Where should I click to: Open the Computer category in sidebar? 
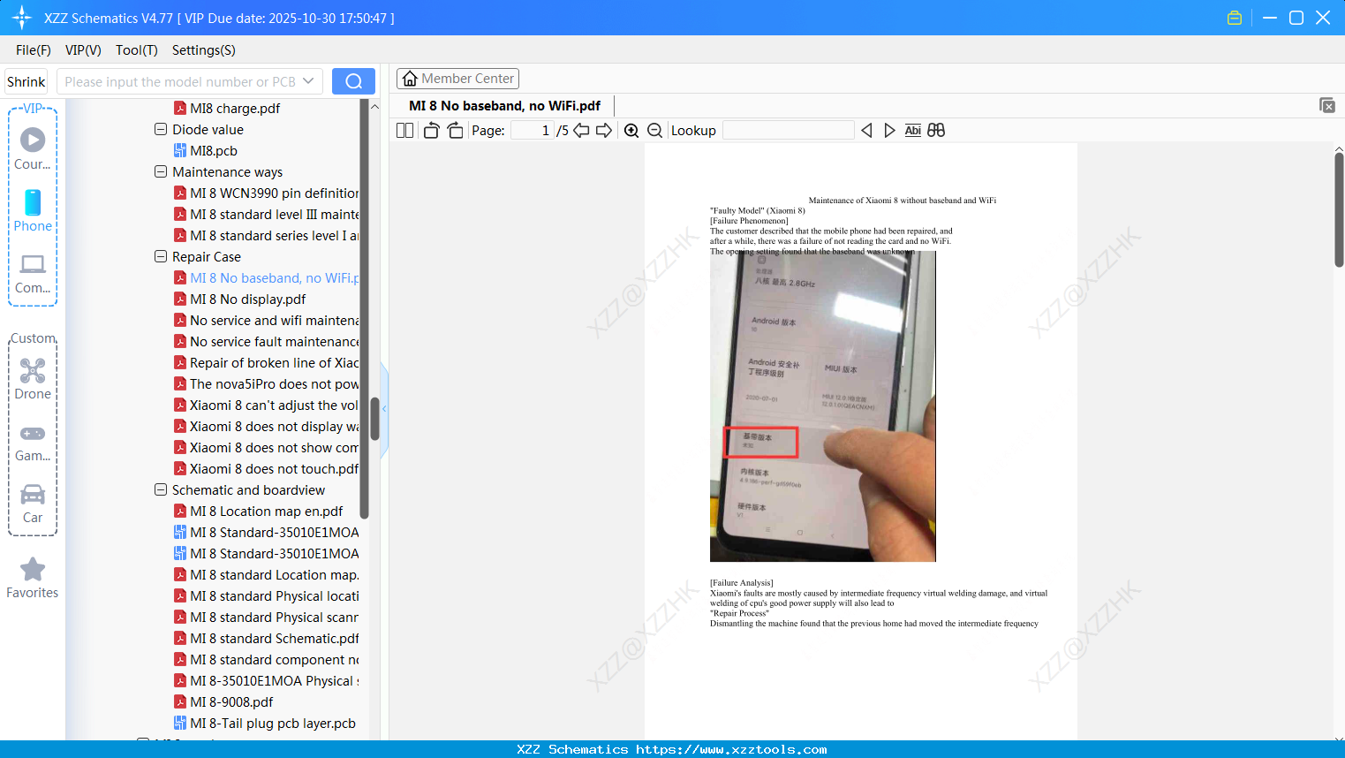[33, 273]
